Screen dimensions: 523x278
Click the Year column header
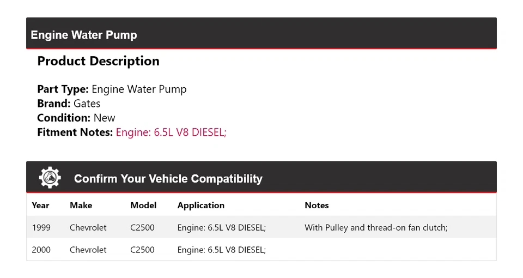[x=40, y=206]
